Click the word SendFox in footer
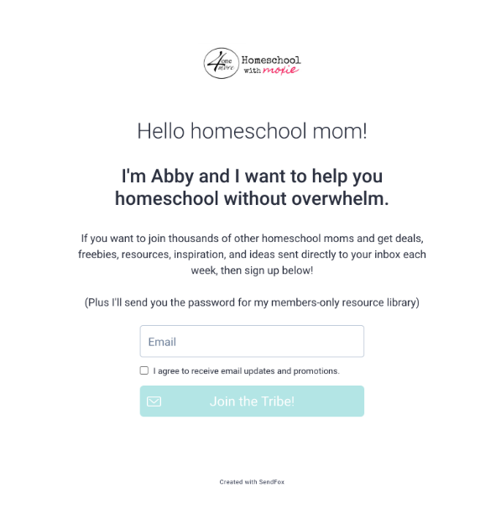Viewport: 501px width, 509px height. point(272,482)
